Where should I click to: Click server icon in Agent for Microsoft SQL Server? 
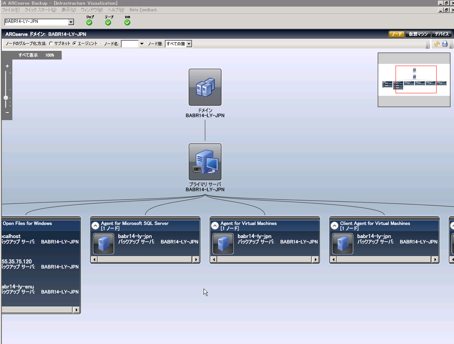(103, 243)
